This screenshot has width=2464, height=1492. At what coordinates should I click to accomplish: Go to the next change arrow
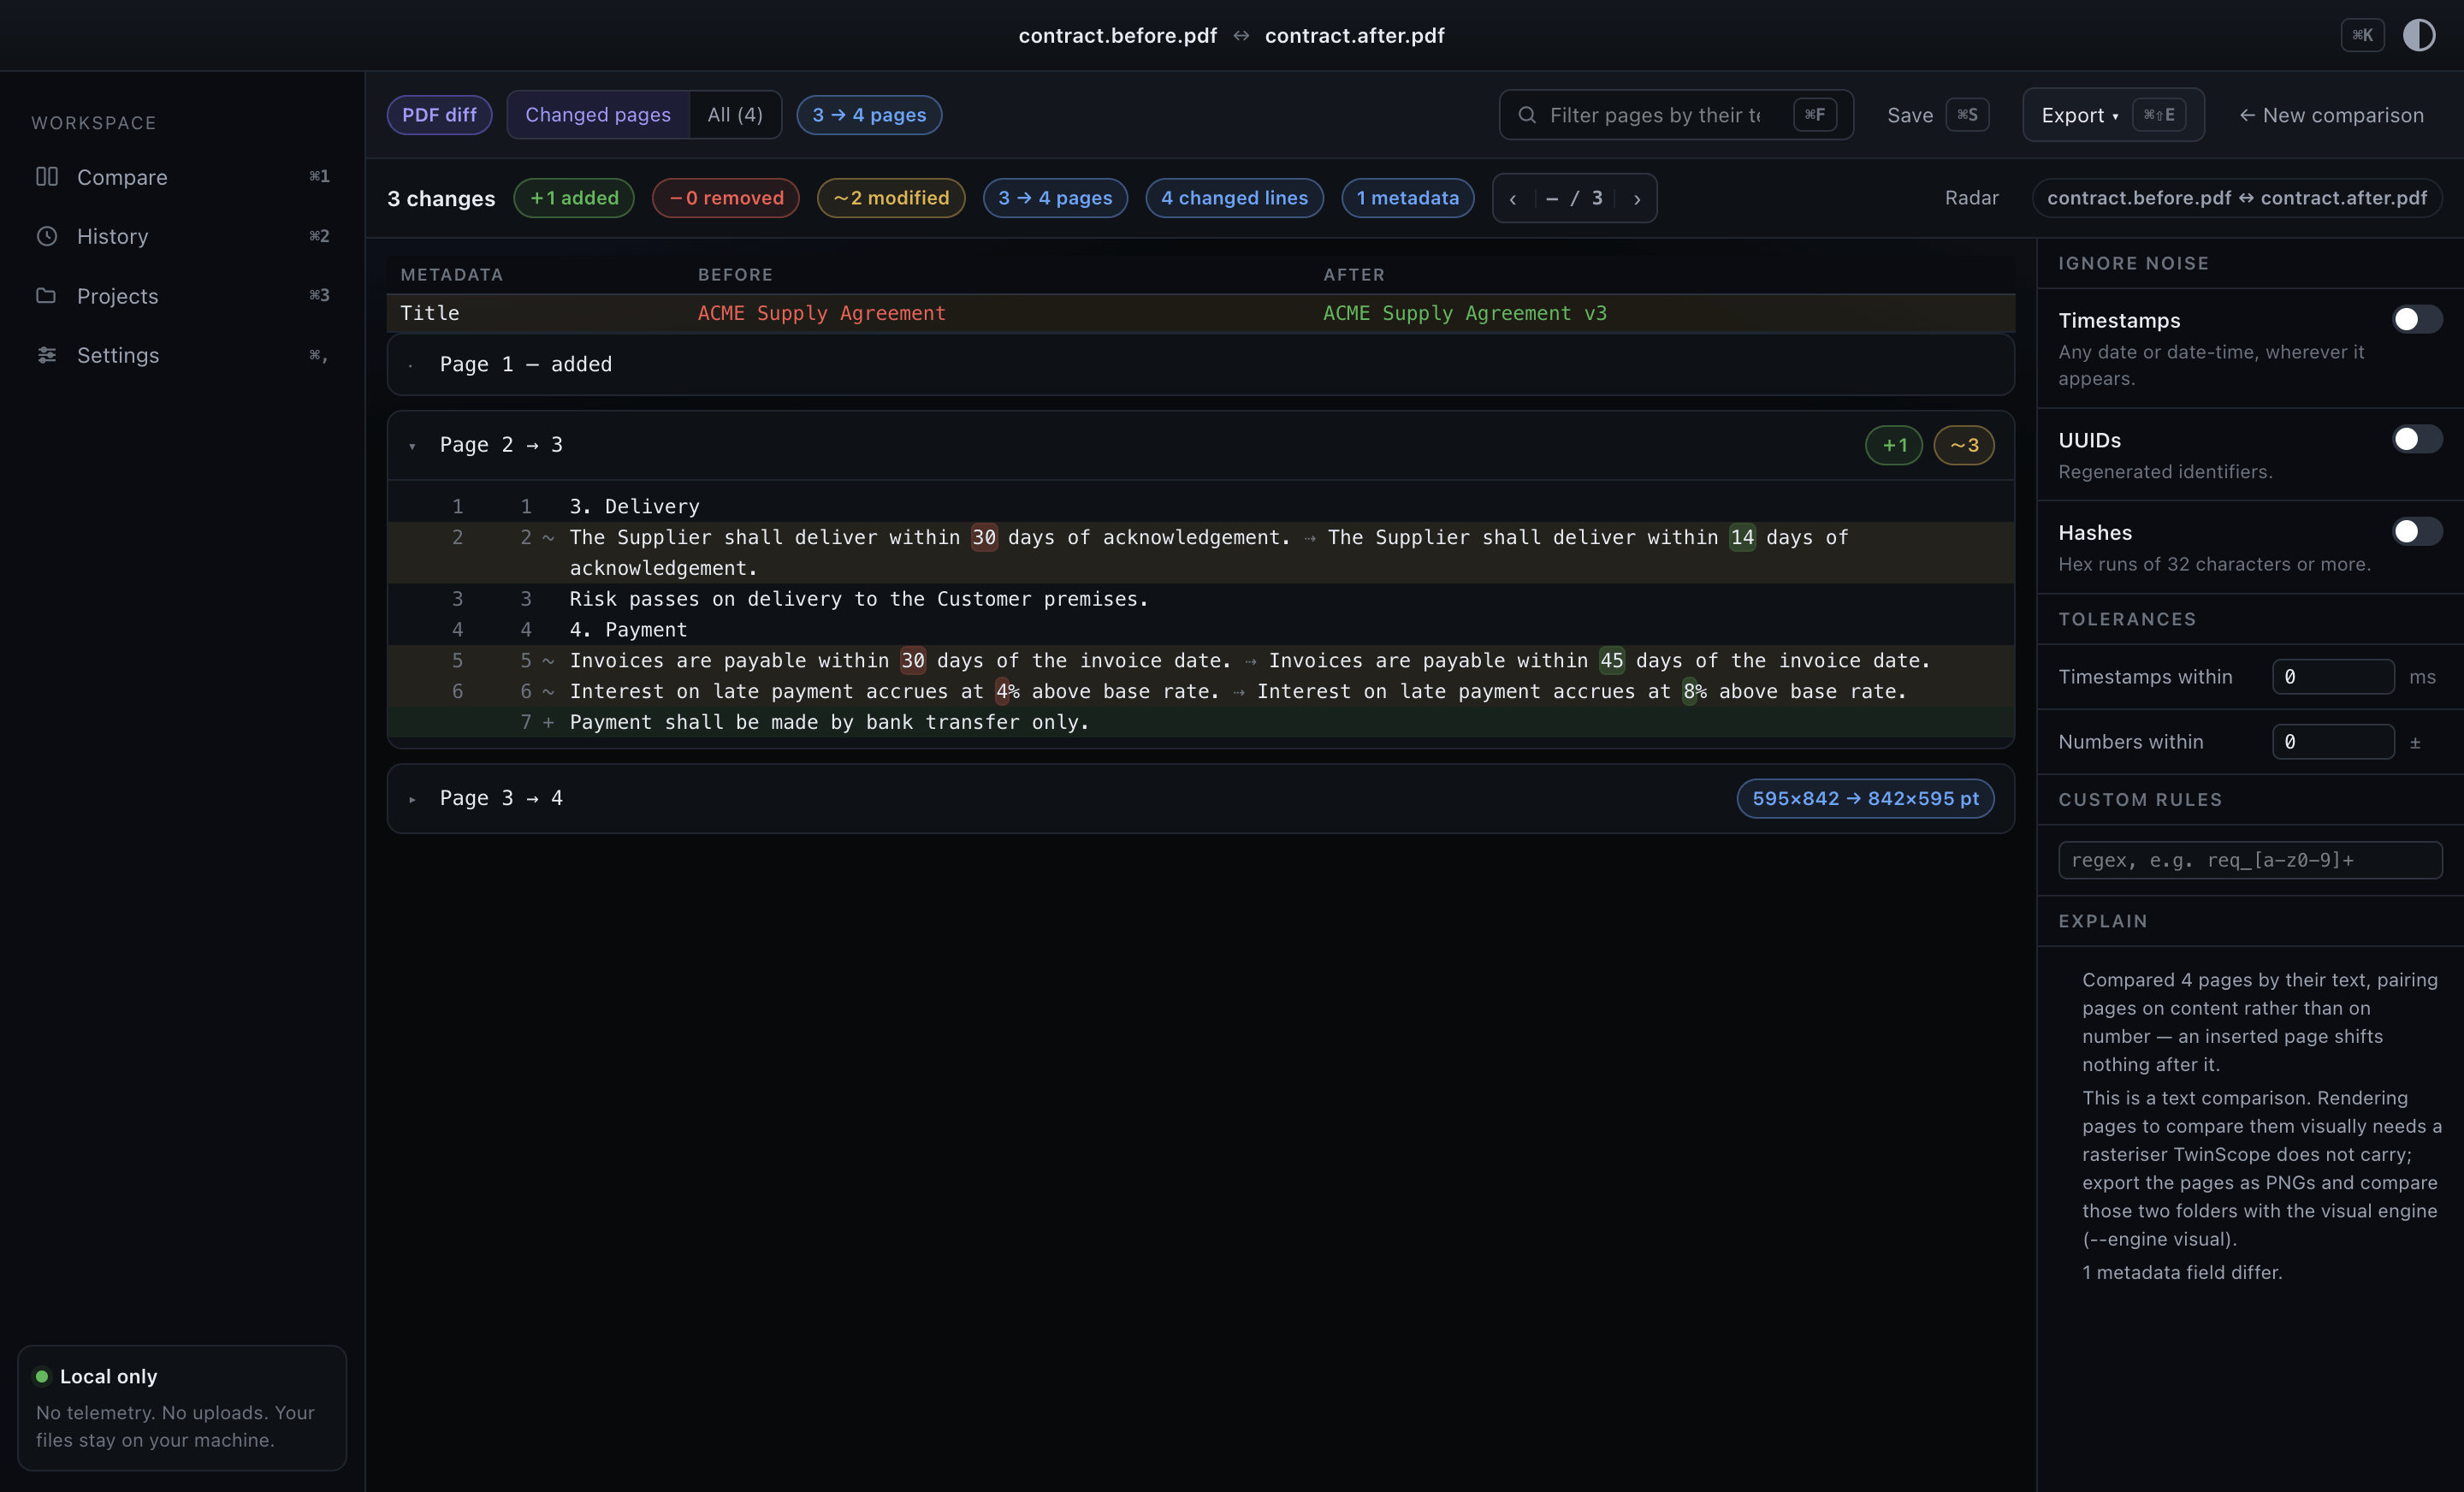click(1637, 198)
